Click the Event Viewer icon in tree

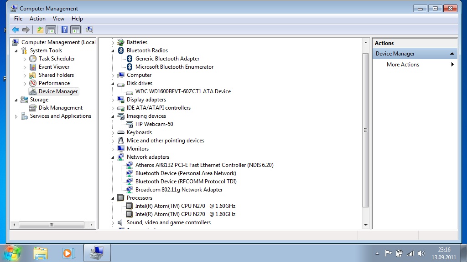click(x=33, y=67)
